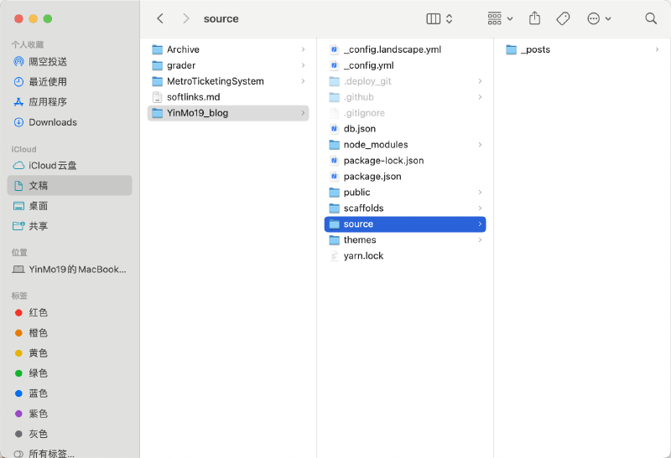Select the package.json file

[372, 177]
